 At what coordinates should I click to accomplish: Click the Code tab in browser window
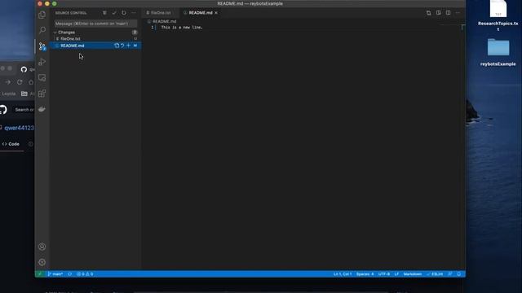[11, 144]
